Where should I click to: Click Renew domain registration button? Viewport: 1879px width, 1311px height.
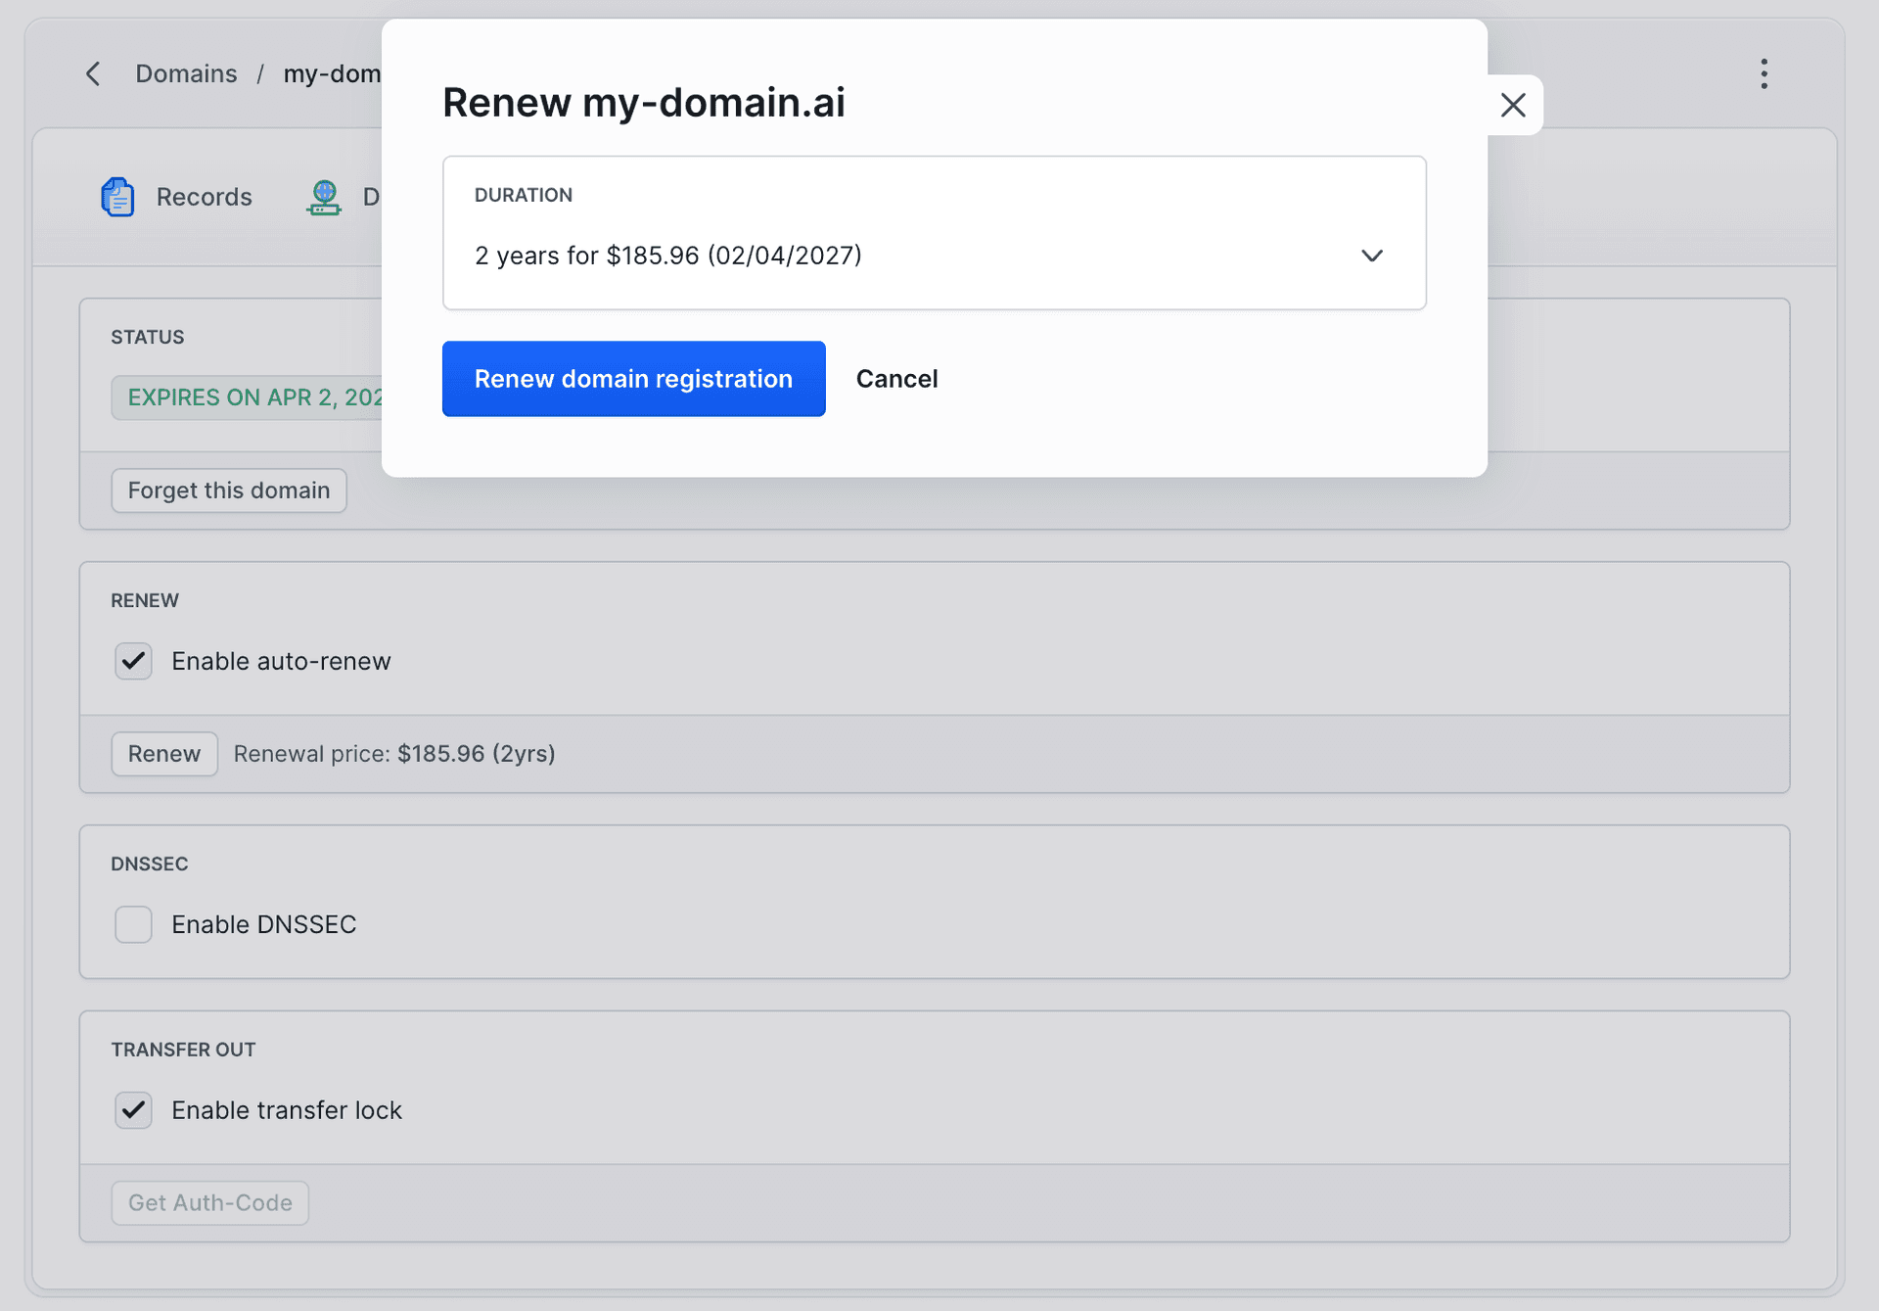coord(633,379)
